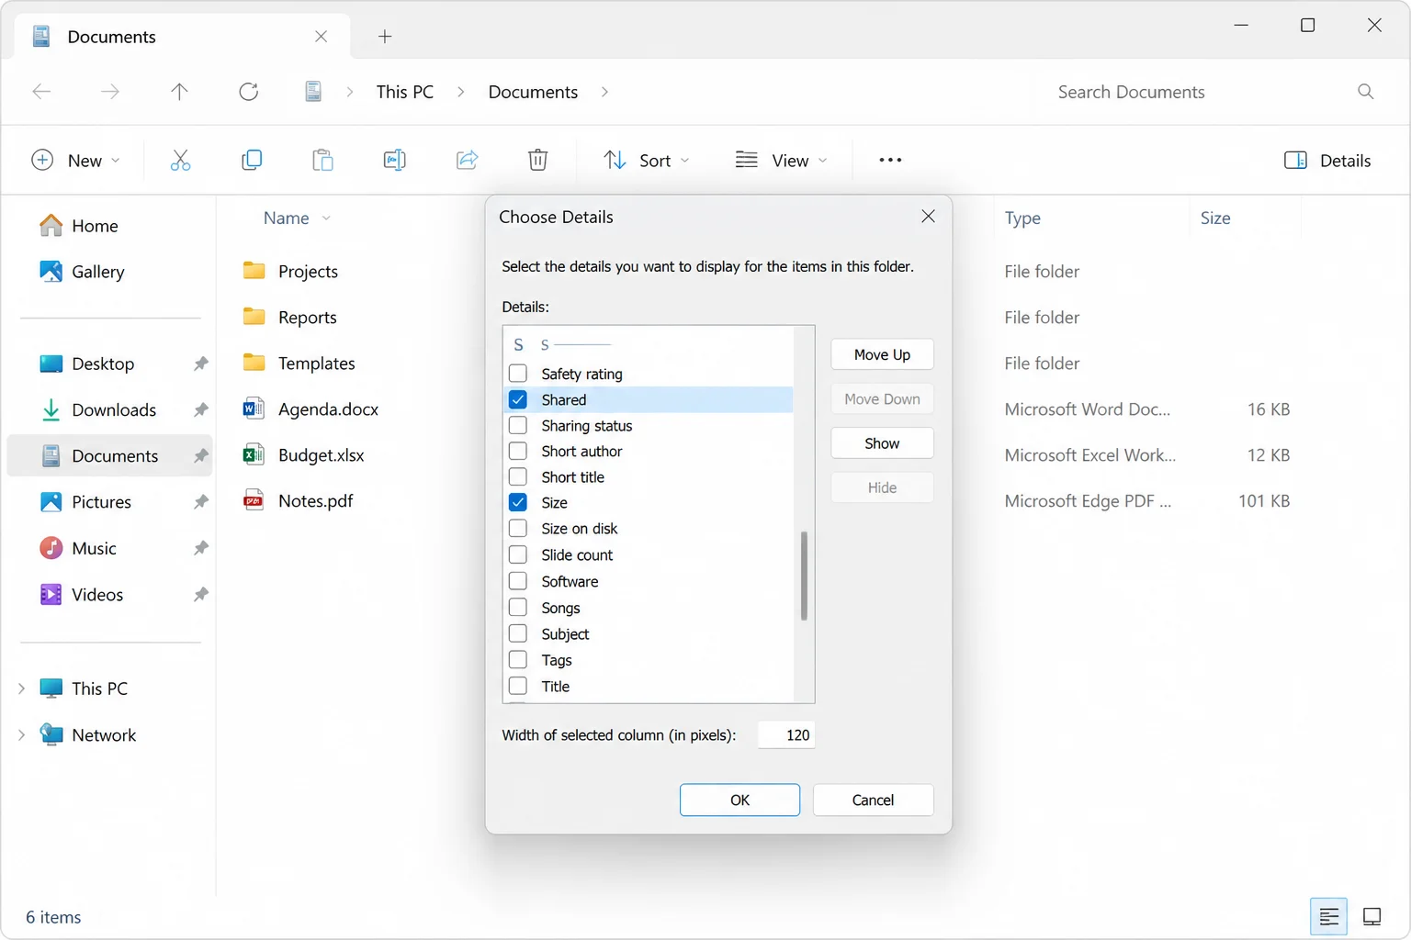
Task: Click the Type column header
Action: 1022,218
